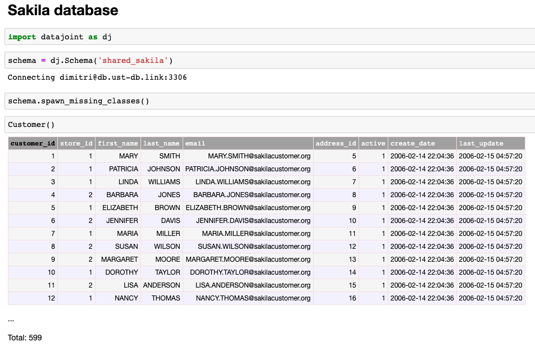Viewport: 535px width, 346px height.
Task: Click last name BROWN cell
Action: 161,208
